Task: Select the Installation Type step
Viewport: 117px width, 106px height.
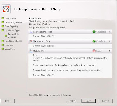Action: (12, 30)
